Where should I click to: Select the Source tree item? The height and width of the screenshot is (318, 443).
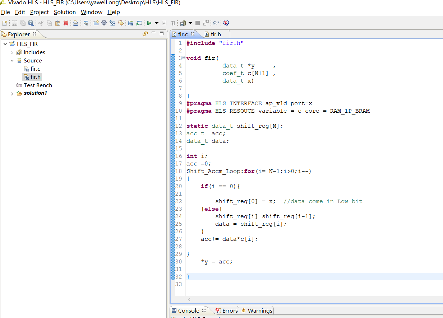33,61
